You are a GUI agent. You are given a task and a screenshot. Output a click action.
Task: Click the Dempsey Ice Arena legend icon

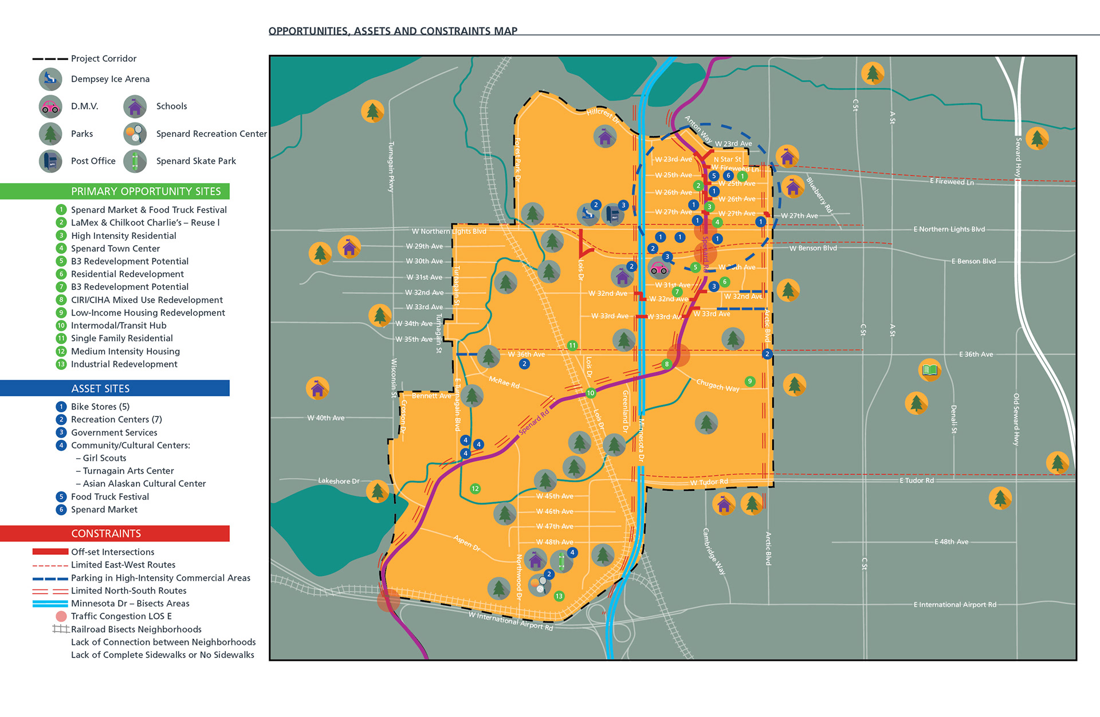tap(50, 79)
